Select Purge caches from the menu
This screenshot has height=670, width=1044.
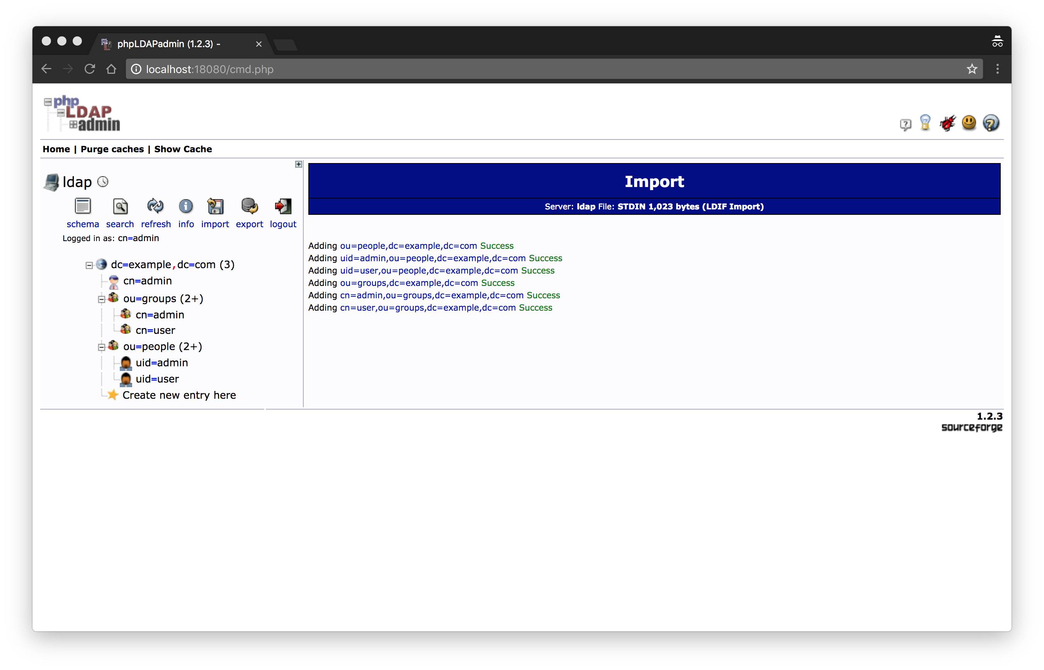pyautogui.click(x=112, y=149)
